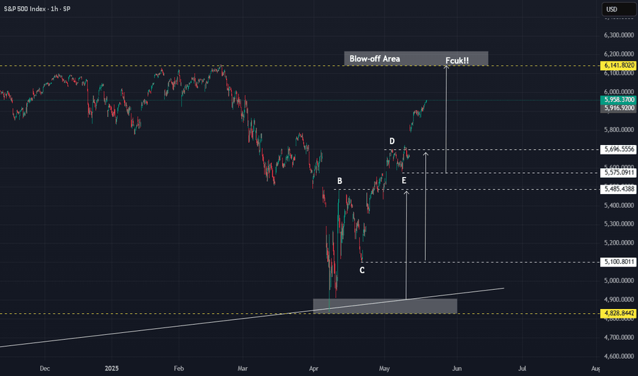Image resolution: width=638 pixels, height=376 pixels.
Task: Click the 5,696.5556 price level label
Action: [x=619, y=149]
